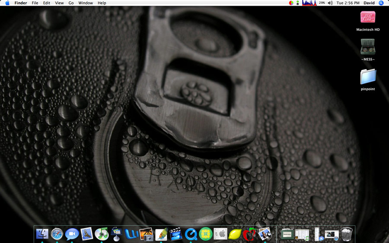389x243 pixels.
Task: Open Mail from the Dock
Action: tap(86, 234)
